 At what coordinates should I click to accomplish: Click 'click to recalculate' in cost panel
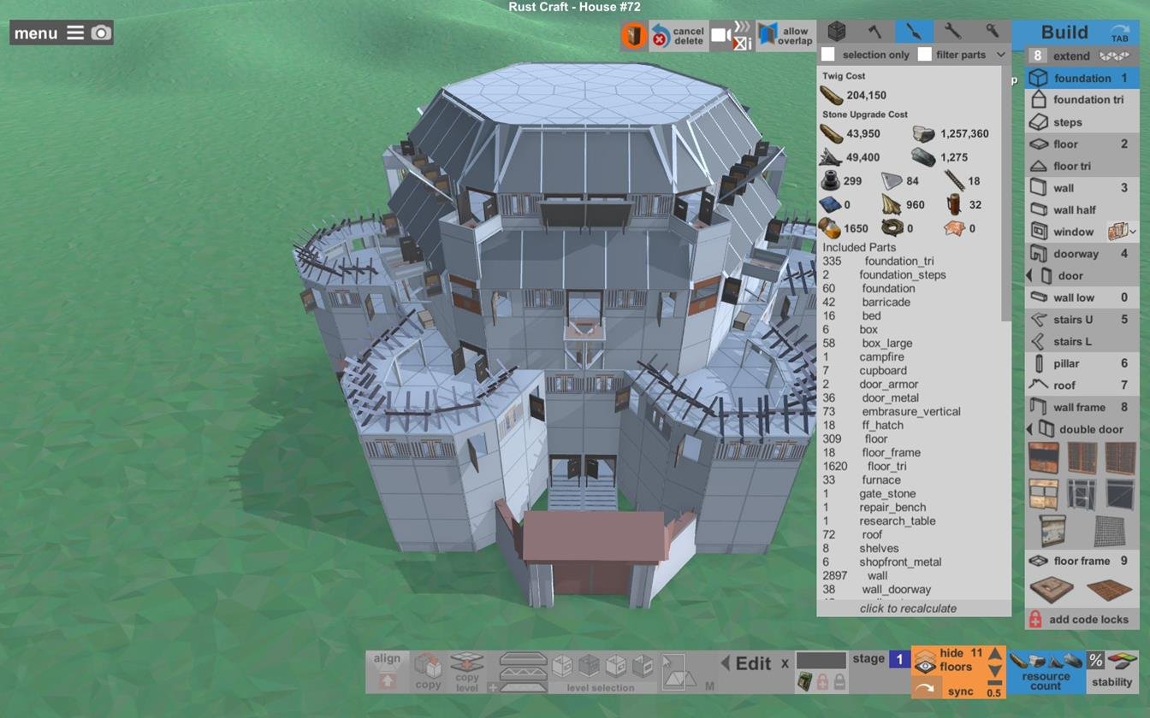(908, 609)
